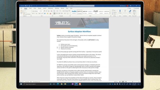Open the File menu tab

click(21, 8)
